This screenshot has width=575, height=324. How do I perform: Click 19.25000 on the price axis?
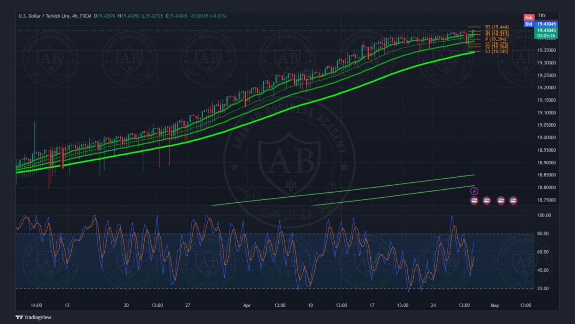coord(546,75)
